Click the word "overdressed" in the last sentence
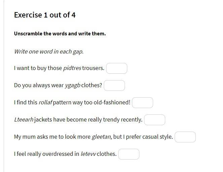The width and height of the screenshot is (223, 172). 59,154
